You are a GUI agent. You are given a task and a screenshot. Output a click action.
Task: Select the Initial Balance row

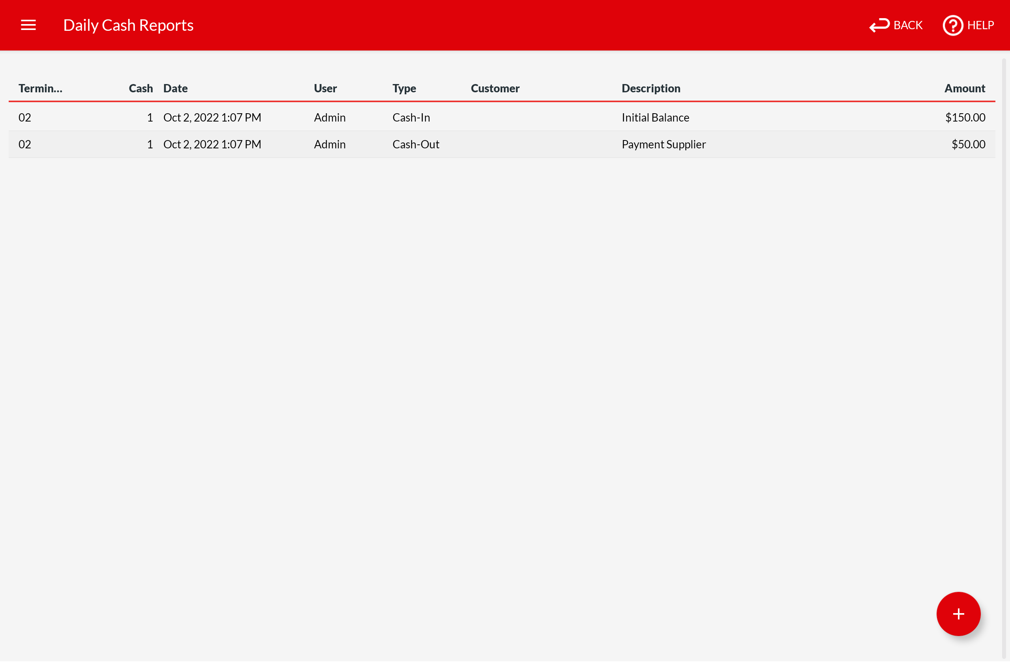[x=655, y=118]
